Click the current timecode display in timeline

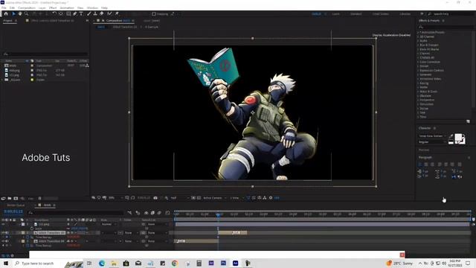[x=13, y=211]
